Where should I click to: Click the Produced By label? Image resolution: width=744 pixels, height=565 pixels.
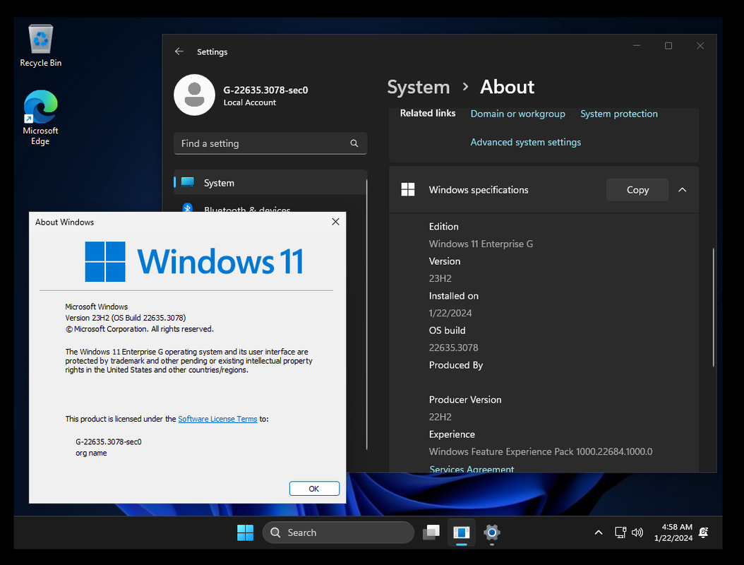(x=455, y=365)
